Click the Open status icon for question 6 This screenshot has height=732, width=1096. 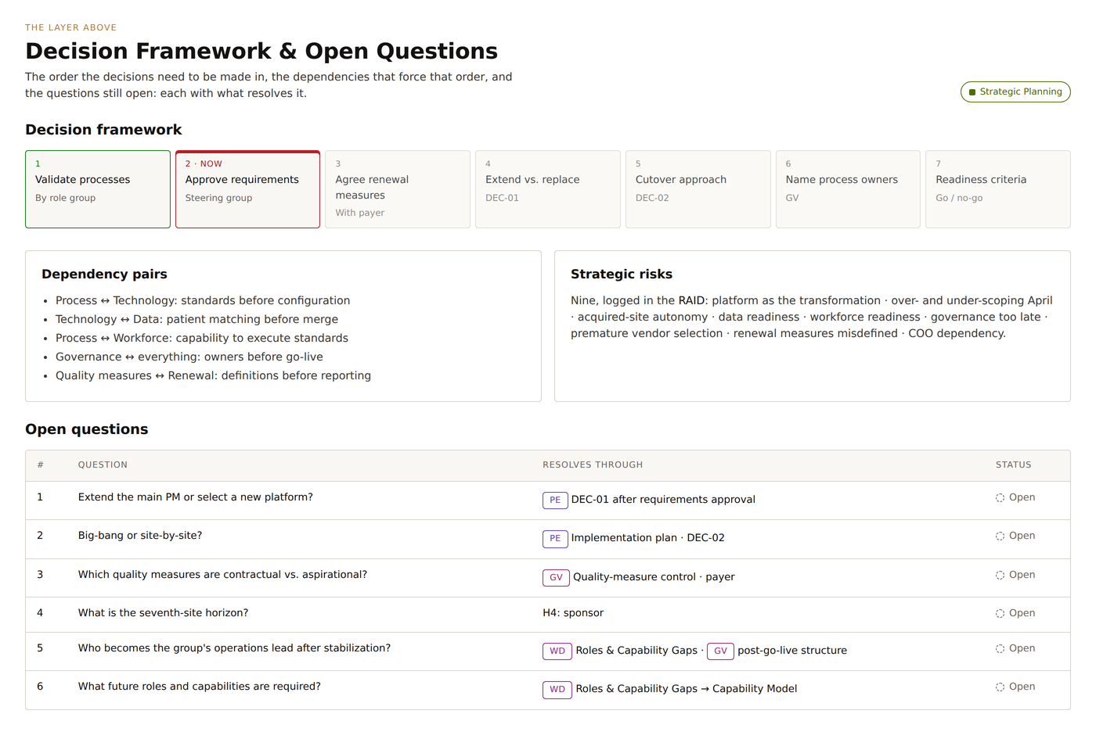click(x=1000, y=687)
